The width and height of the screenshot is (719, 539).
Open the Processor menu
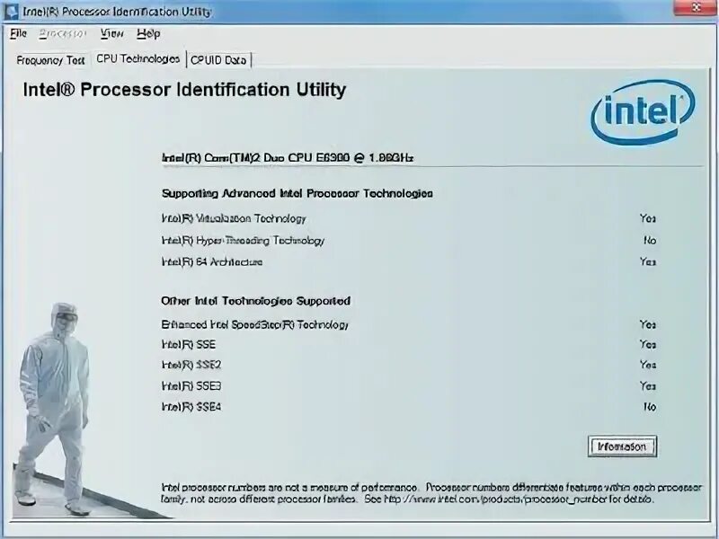63,33
